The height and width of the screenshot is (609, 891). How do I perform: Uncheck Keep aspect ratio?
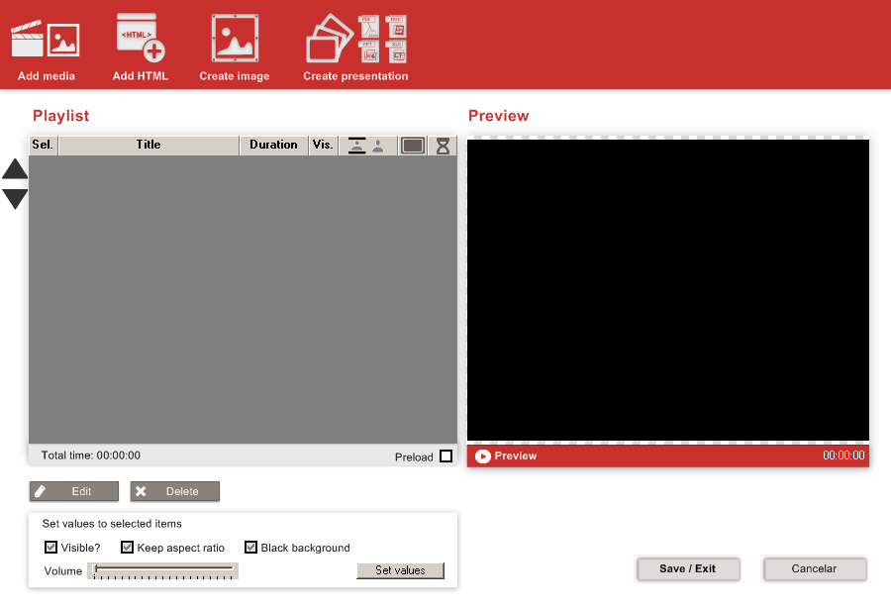[127, 548]
